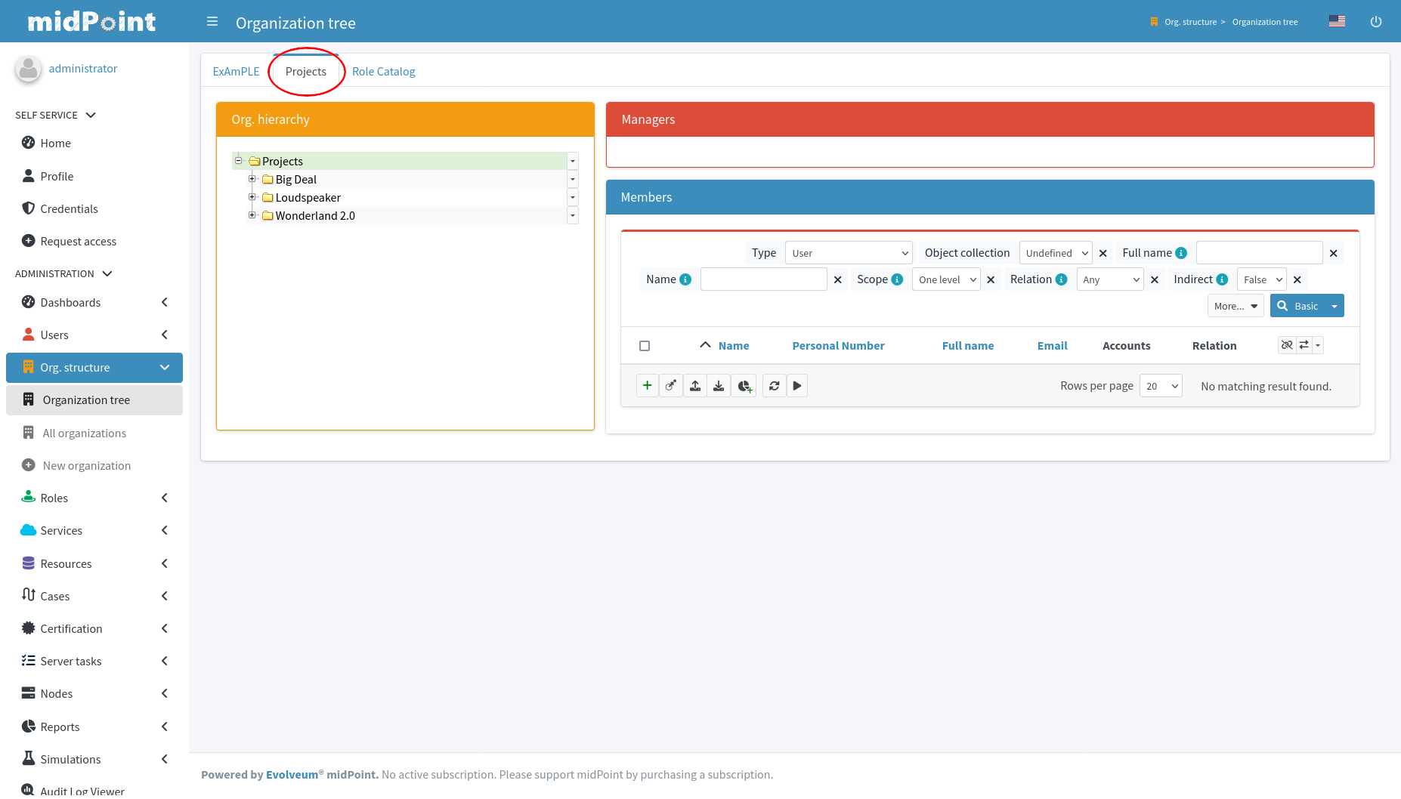Open All organizations in sidebar
1401x799 pixels.
[85, 433]
